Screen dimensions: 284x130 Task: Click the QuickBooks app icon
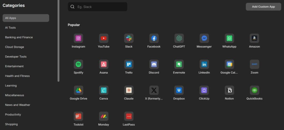(254, 90)
